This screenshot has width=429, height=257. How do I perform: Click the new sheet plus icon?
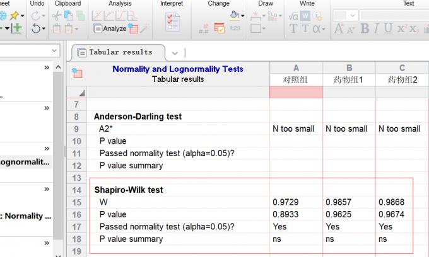[16, 28]
